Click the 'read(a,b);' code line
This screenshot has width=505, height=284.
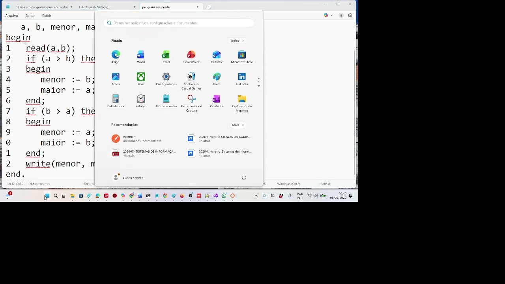click(x=50, y=48)
